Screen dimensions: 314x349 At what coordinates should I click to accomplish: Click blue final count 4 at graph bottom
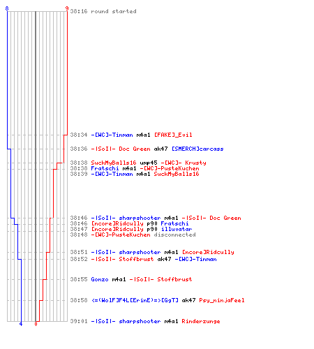[21, 324]
